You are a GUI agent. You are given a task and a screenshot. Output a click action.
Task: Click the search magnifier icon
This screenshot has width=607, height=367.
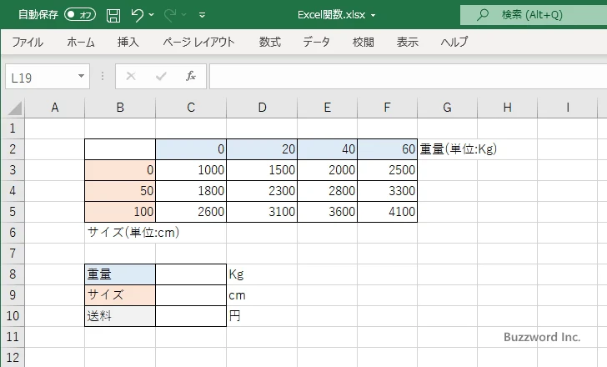[482, 15]
